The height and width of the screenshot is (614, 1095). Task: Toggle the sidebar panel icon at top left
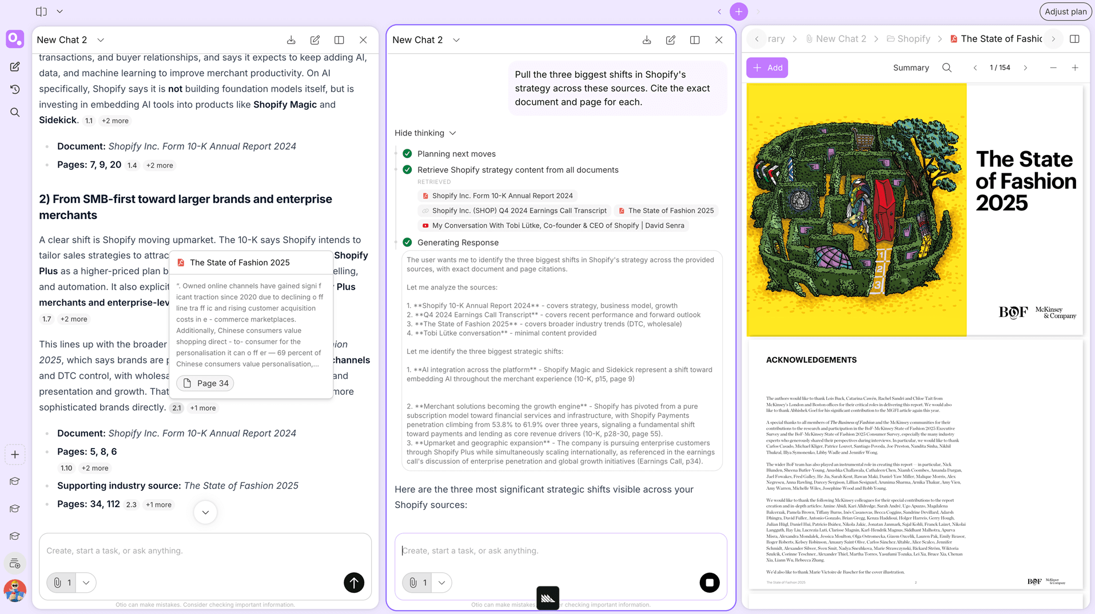point(41,11)
